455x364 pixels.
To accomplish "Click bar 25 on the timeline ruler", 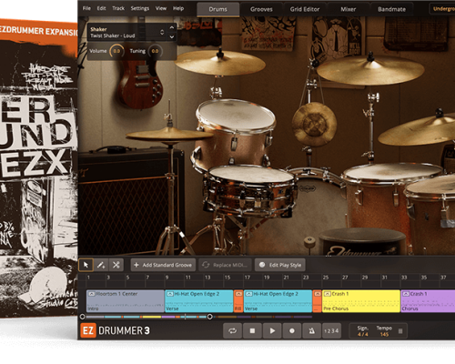I will (x=326, y=278).
